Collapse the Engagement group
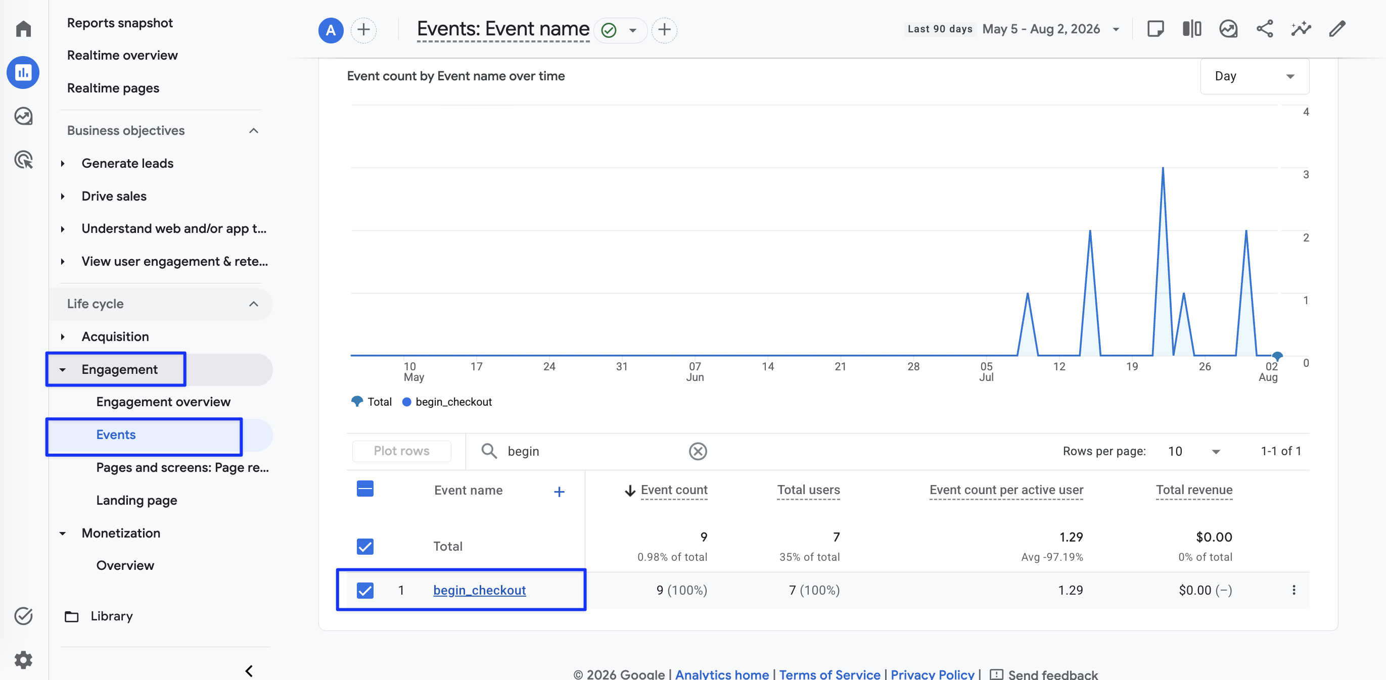The image size is (1386, 680). (x=63, y=370)
